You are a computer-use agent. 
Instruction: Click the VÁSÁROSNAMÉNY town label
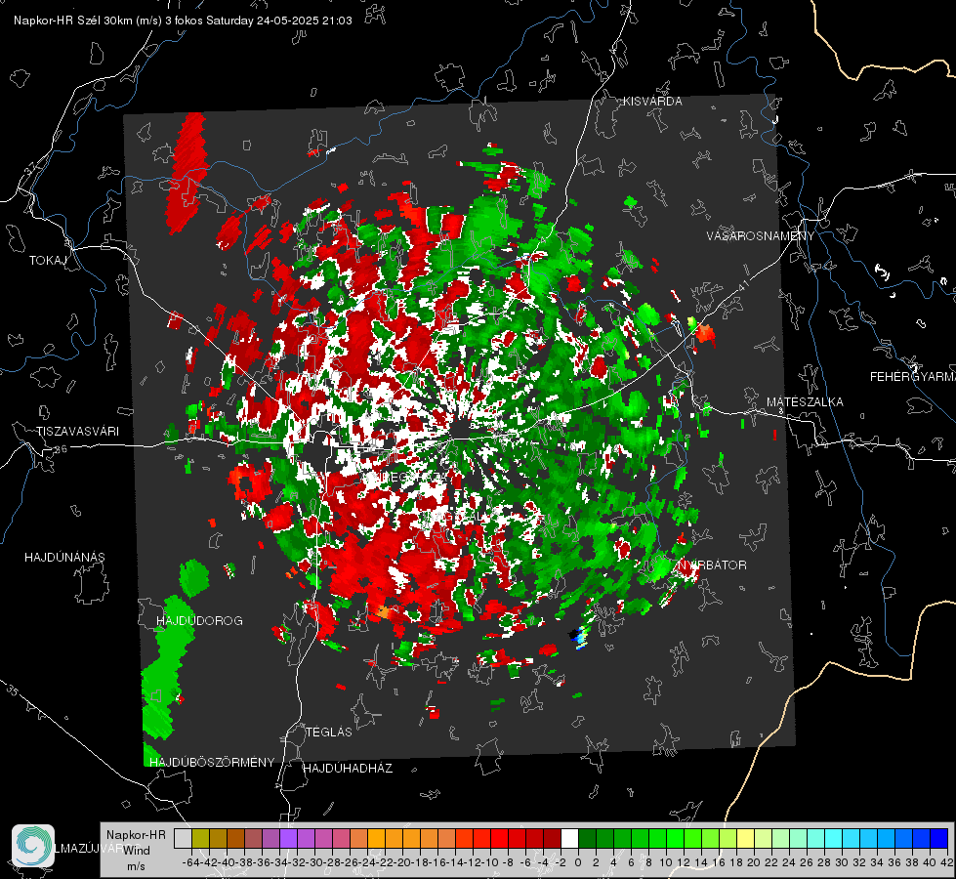761,236
